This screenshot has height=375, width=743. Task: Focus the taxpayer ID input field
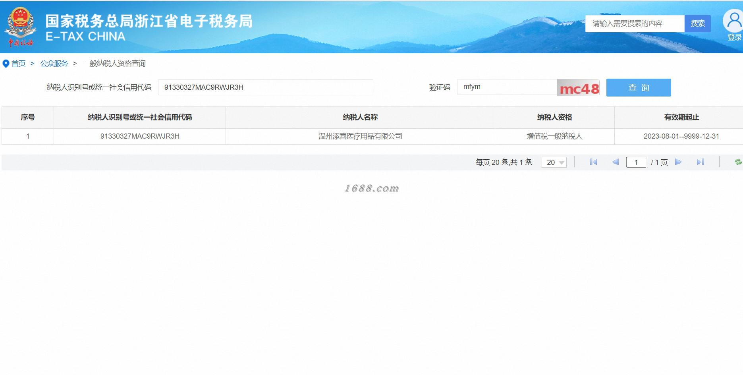click(266, 87)
